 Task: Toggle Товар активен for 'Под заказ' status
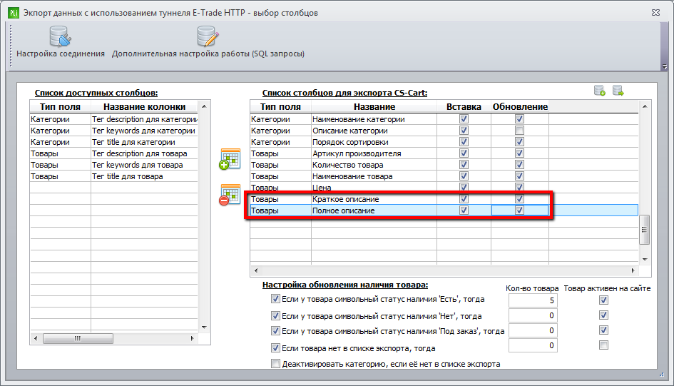[x=604, y=330]
